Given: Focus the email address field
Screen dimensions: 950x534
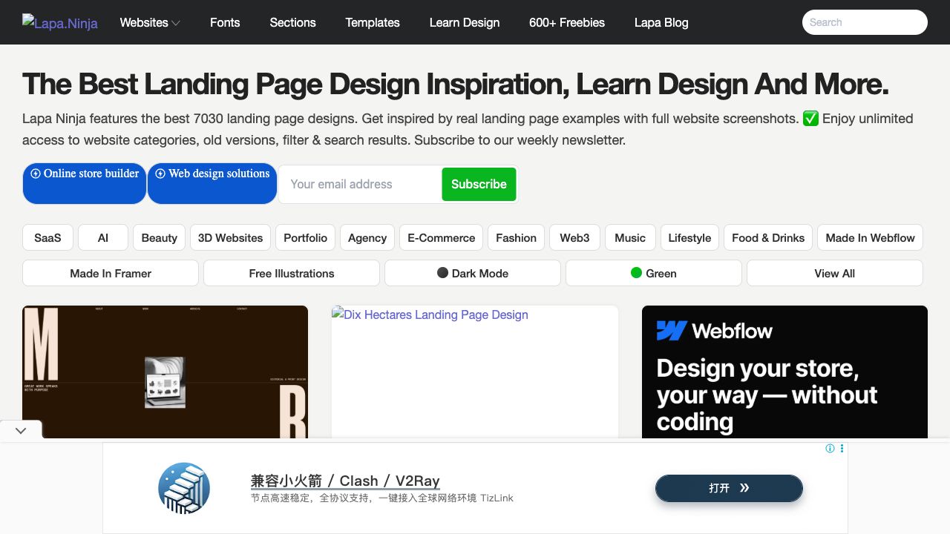Looking at the screenshot, I should (x=360, y=184).
